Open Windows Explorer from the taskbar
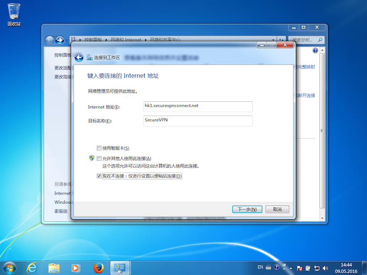 tap(54, 268)
